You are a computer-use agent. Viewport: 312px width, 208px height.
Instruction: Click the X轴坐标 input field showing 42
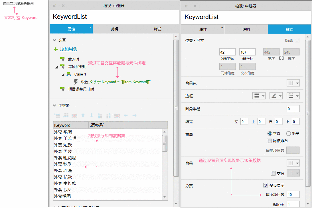click(227, 52)
